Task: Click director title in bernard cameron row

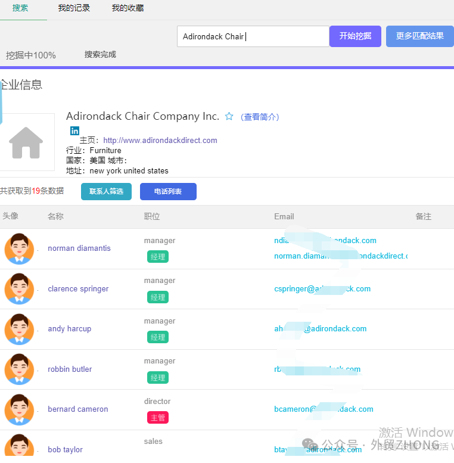Action: coord(157,401)
